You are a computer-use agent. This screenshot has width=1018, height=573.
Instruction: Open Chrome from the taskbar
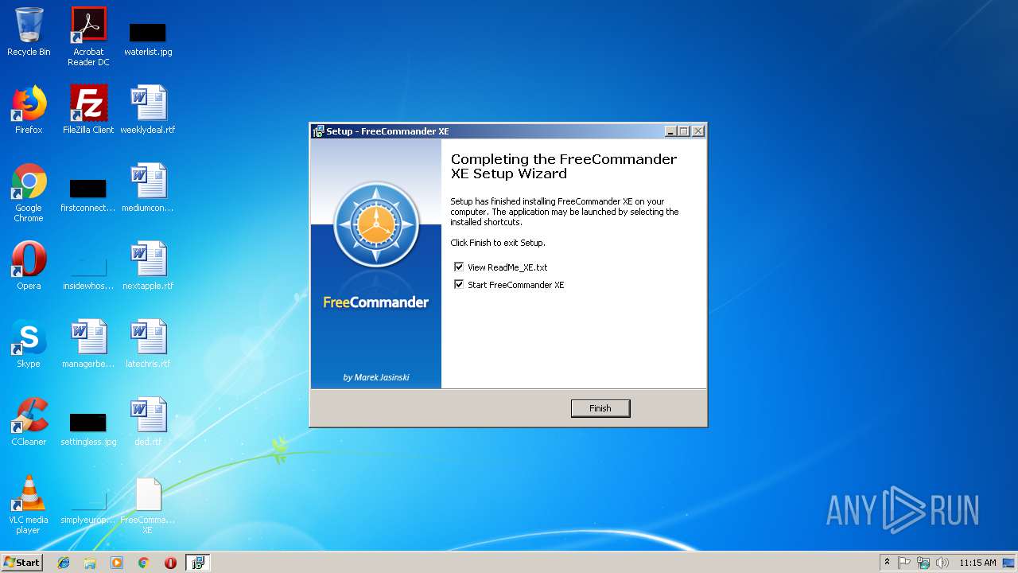coord(143,563)
